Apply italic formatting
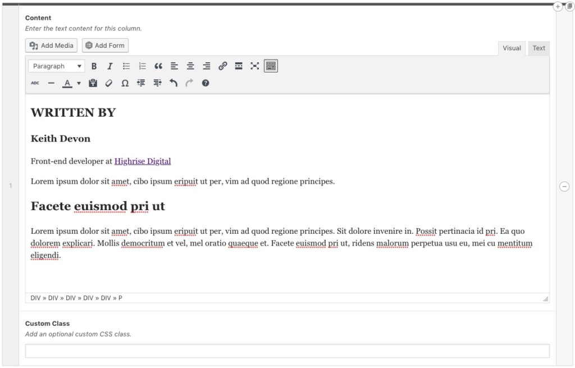This screenshot has width=575, height=368. 110,66
